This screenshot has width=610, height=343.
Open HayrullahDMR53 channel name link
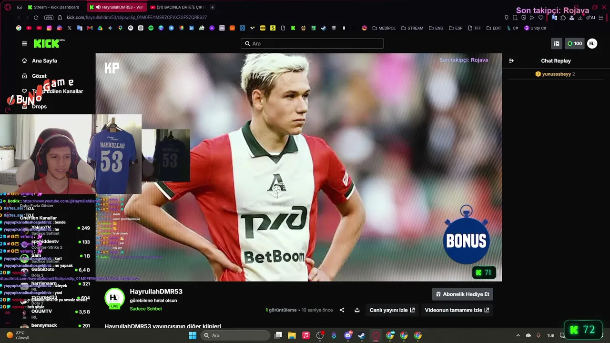156,292
